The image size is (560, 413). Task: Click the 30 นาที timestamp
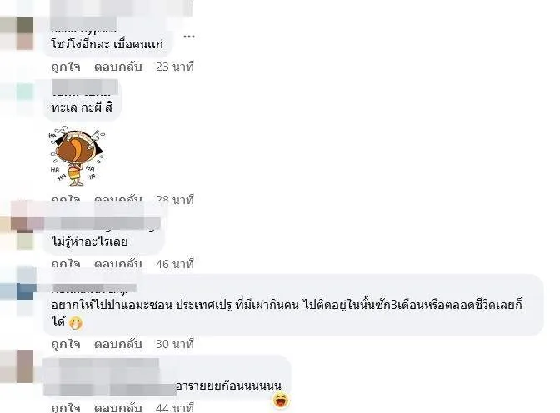click(x=175, y=344)
